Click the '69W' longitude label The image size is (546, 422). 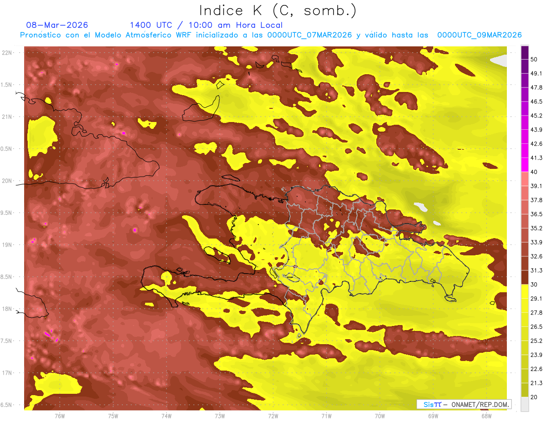[x=433, y=416]
